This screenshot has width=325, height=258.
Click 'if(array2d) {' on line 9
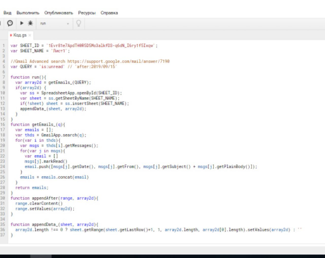click(x=30, y=88)
